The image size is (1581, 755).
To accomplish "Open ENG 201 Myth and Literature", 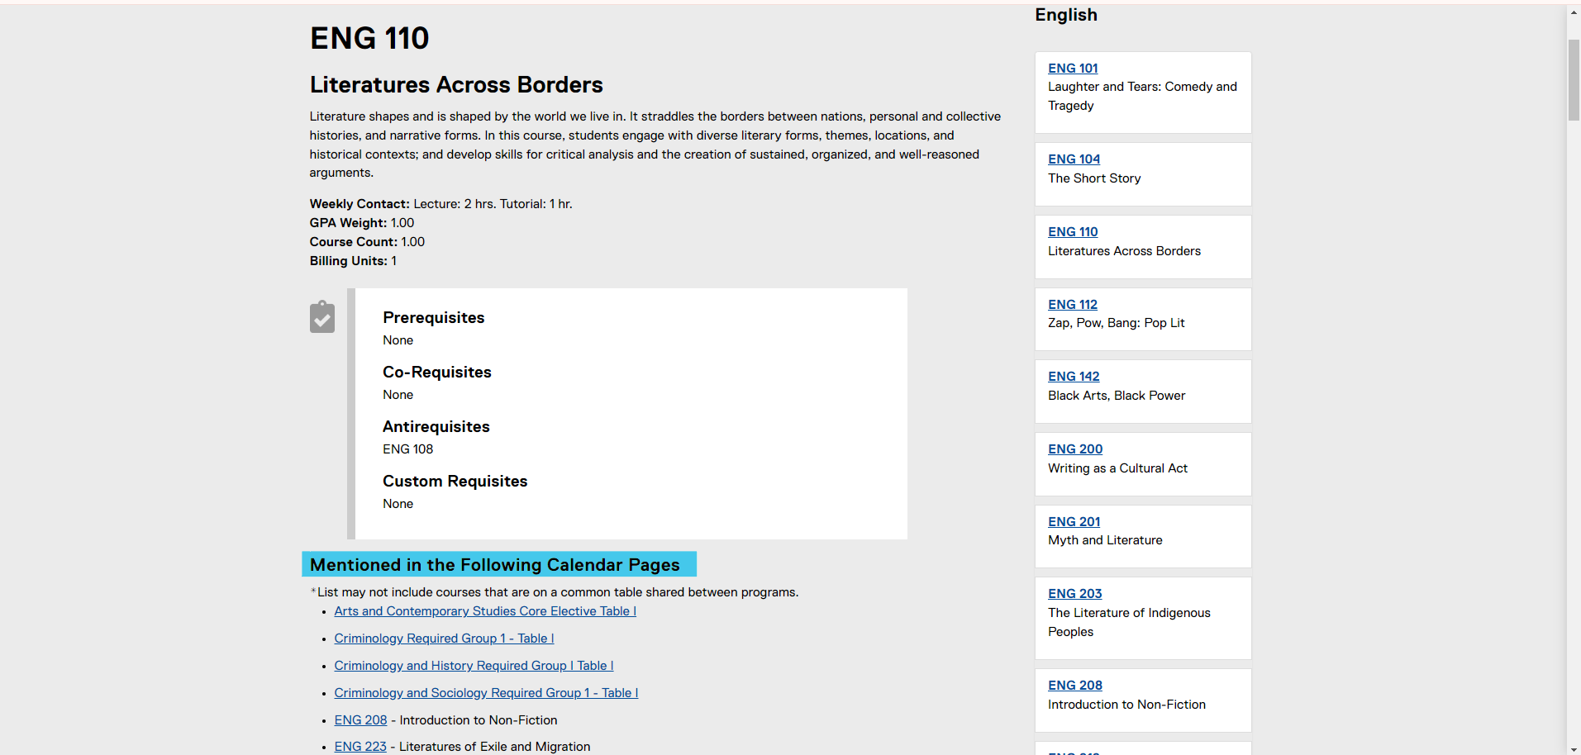I will point(1074,522).
